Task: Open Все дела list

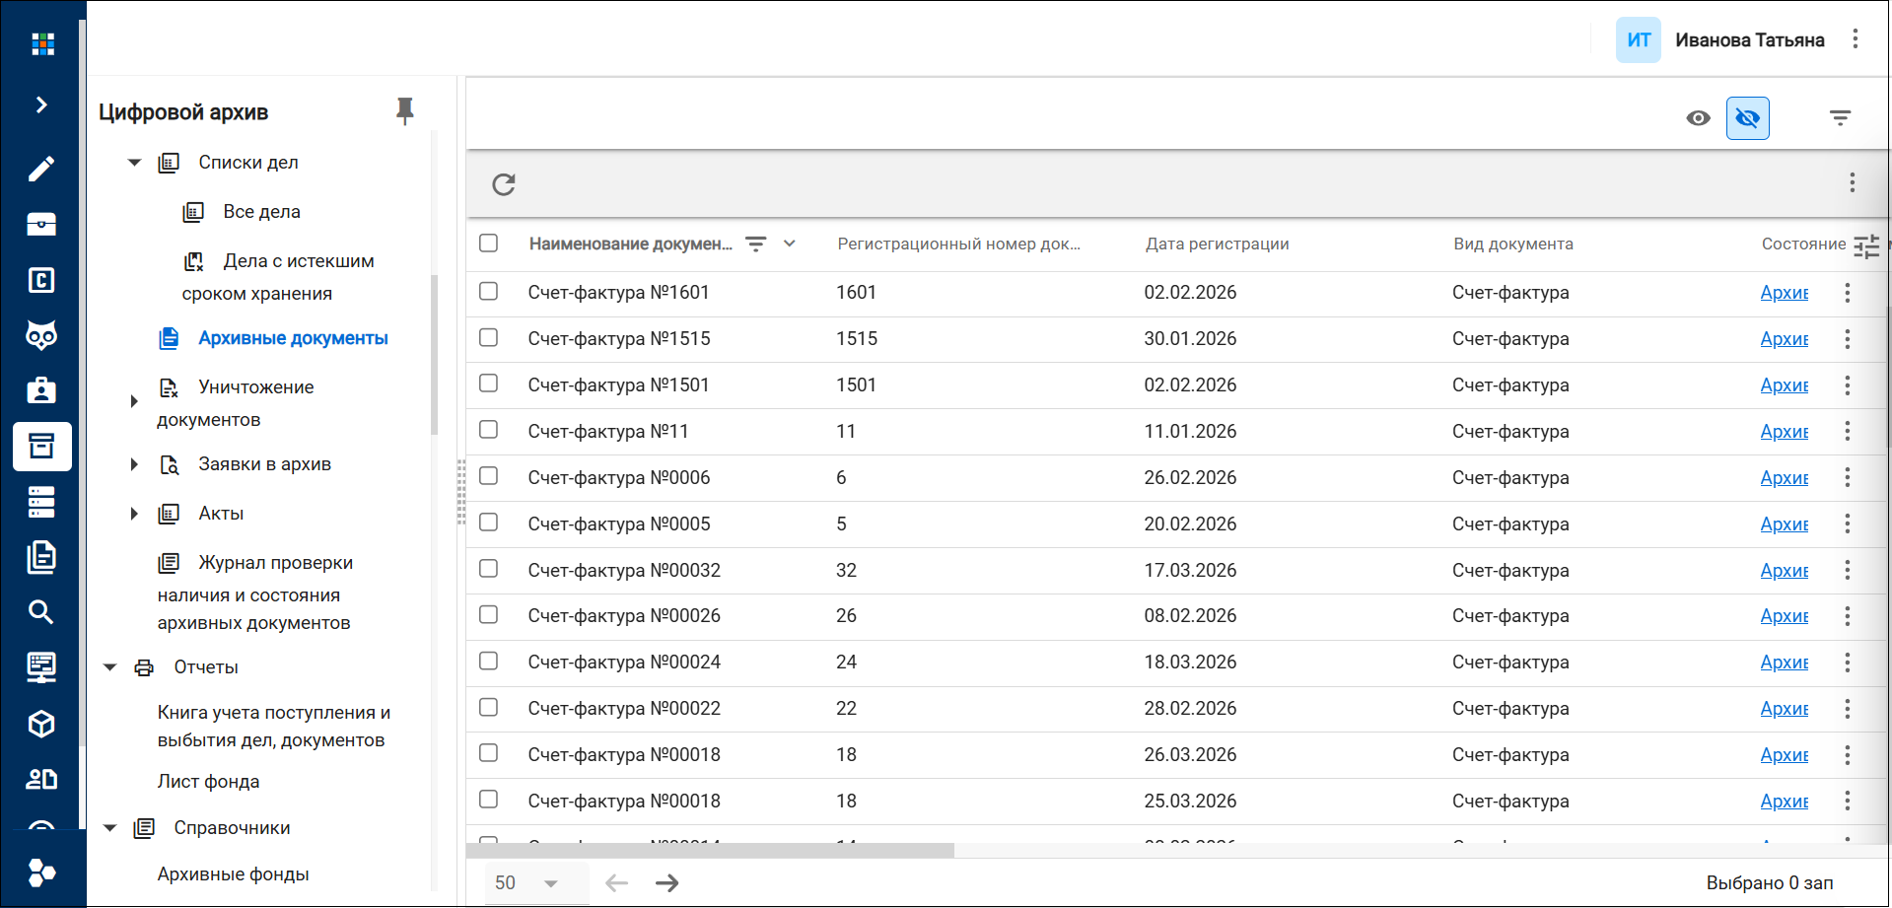Action: pyautogui.click(x=261, y=212)
